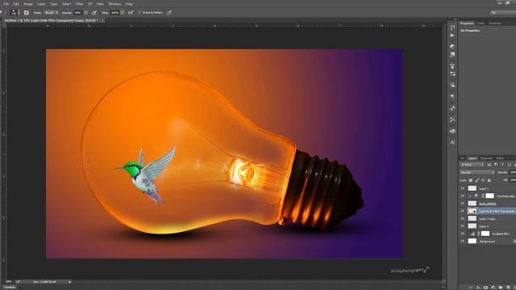Enable the airbrush icon in options bar
Viewport: 516px width, 290px height.
click(x=131, y=13)
